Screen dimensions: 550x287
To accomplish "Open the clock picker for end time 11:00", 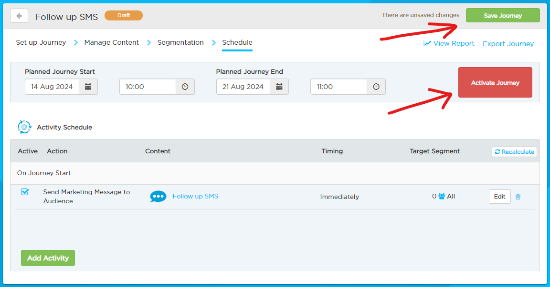I will [x=376, y=87].
